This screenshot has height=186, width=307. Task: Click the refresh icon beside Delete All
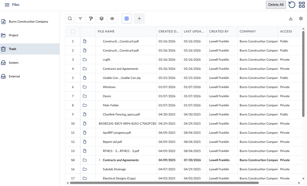292,5
